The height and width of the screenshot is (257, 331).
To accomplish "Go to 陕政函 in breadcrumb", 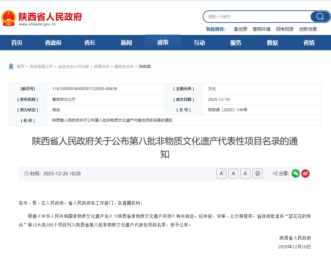I will click(x=145, y=67).
